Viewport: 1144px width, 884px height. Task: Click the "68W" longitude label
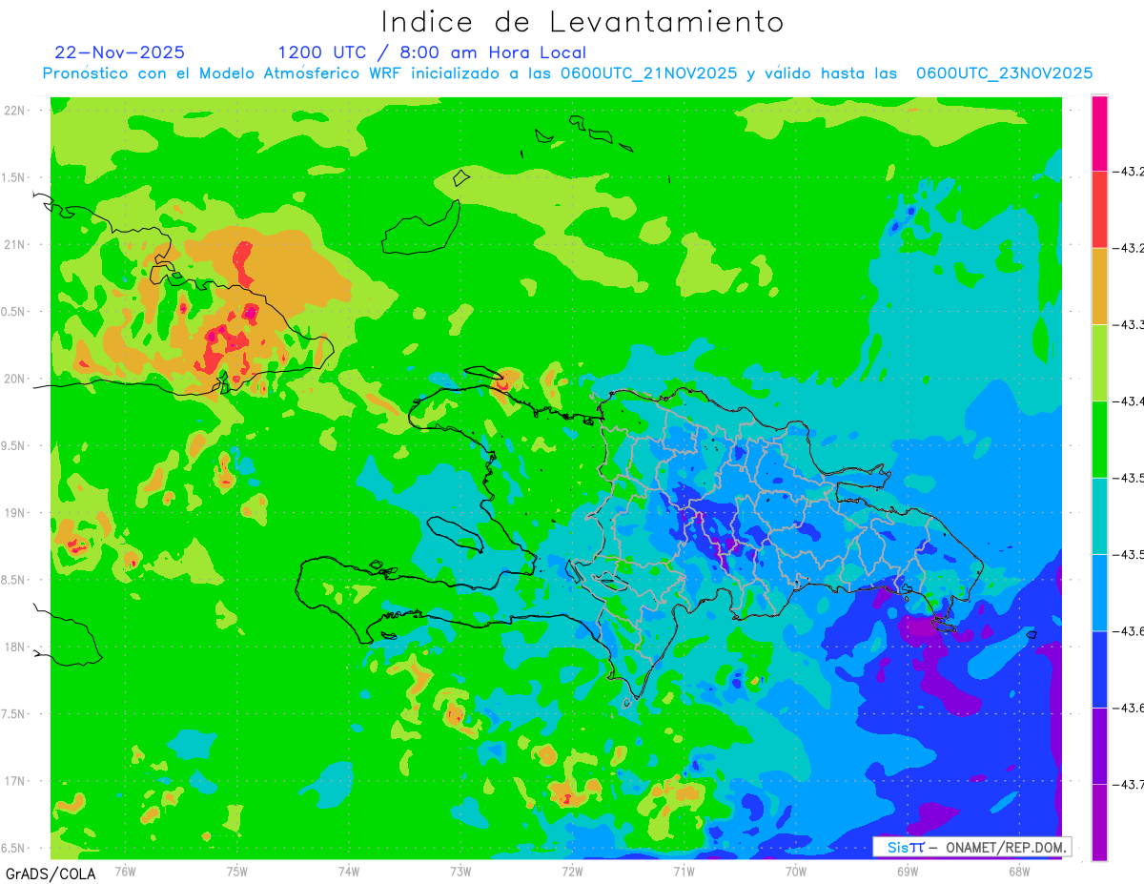click(1019, 871)
